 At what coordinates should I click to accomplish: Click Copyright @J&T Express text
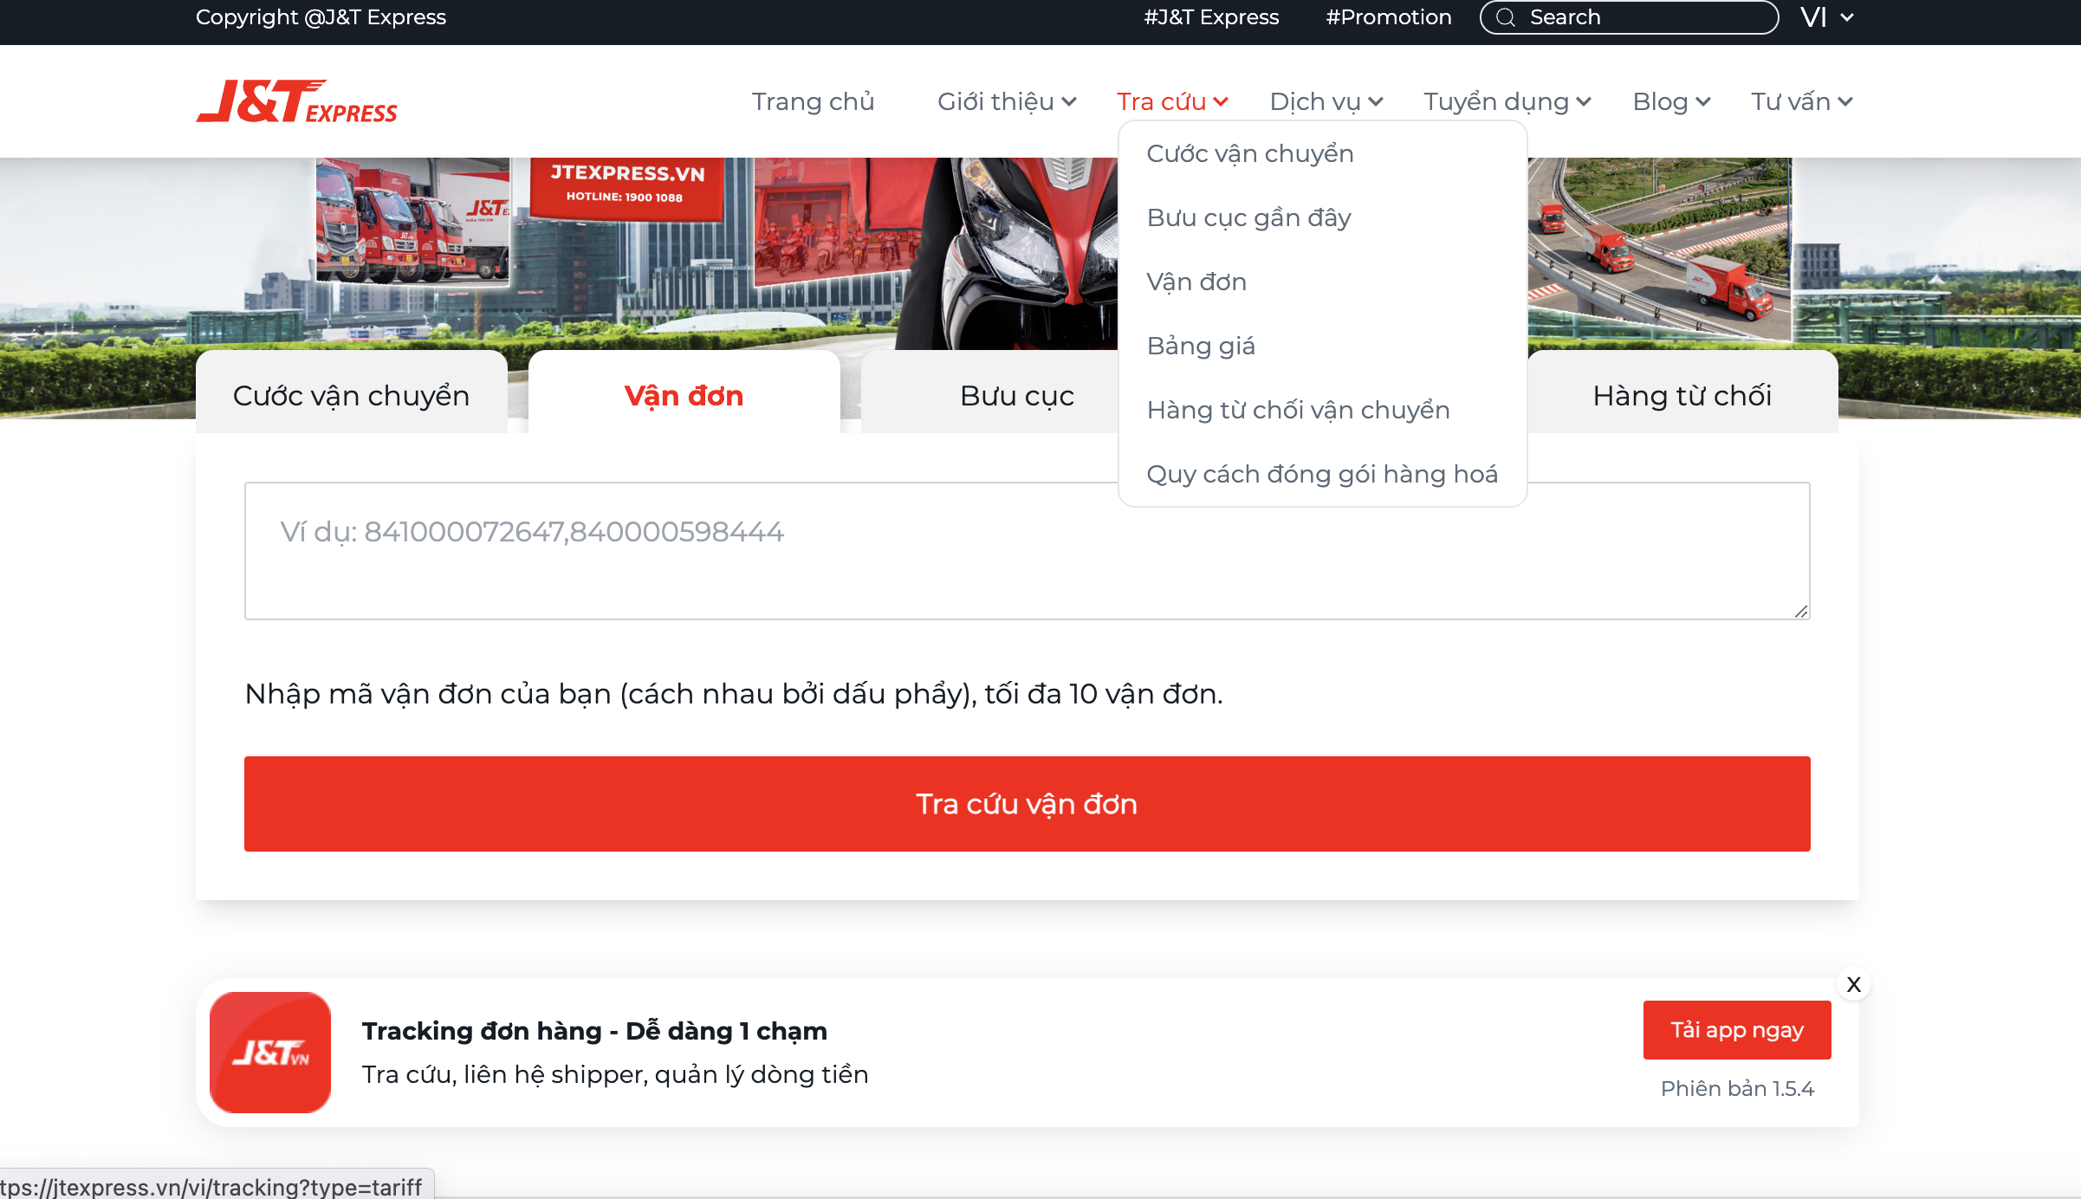(321, 17)
